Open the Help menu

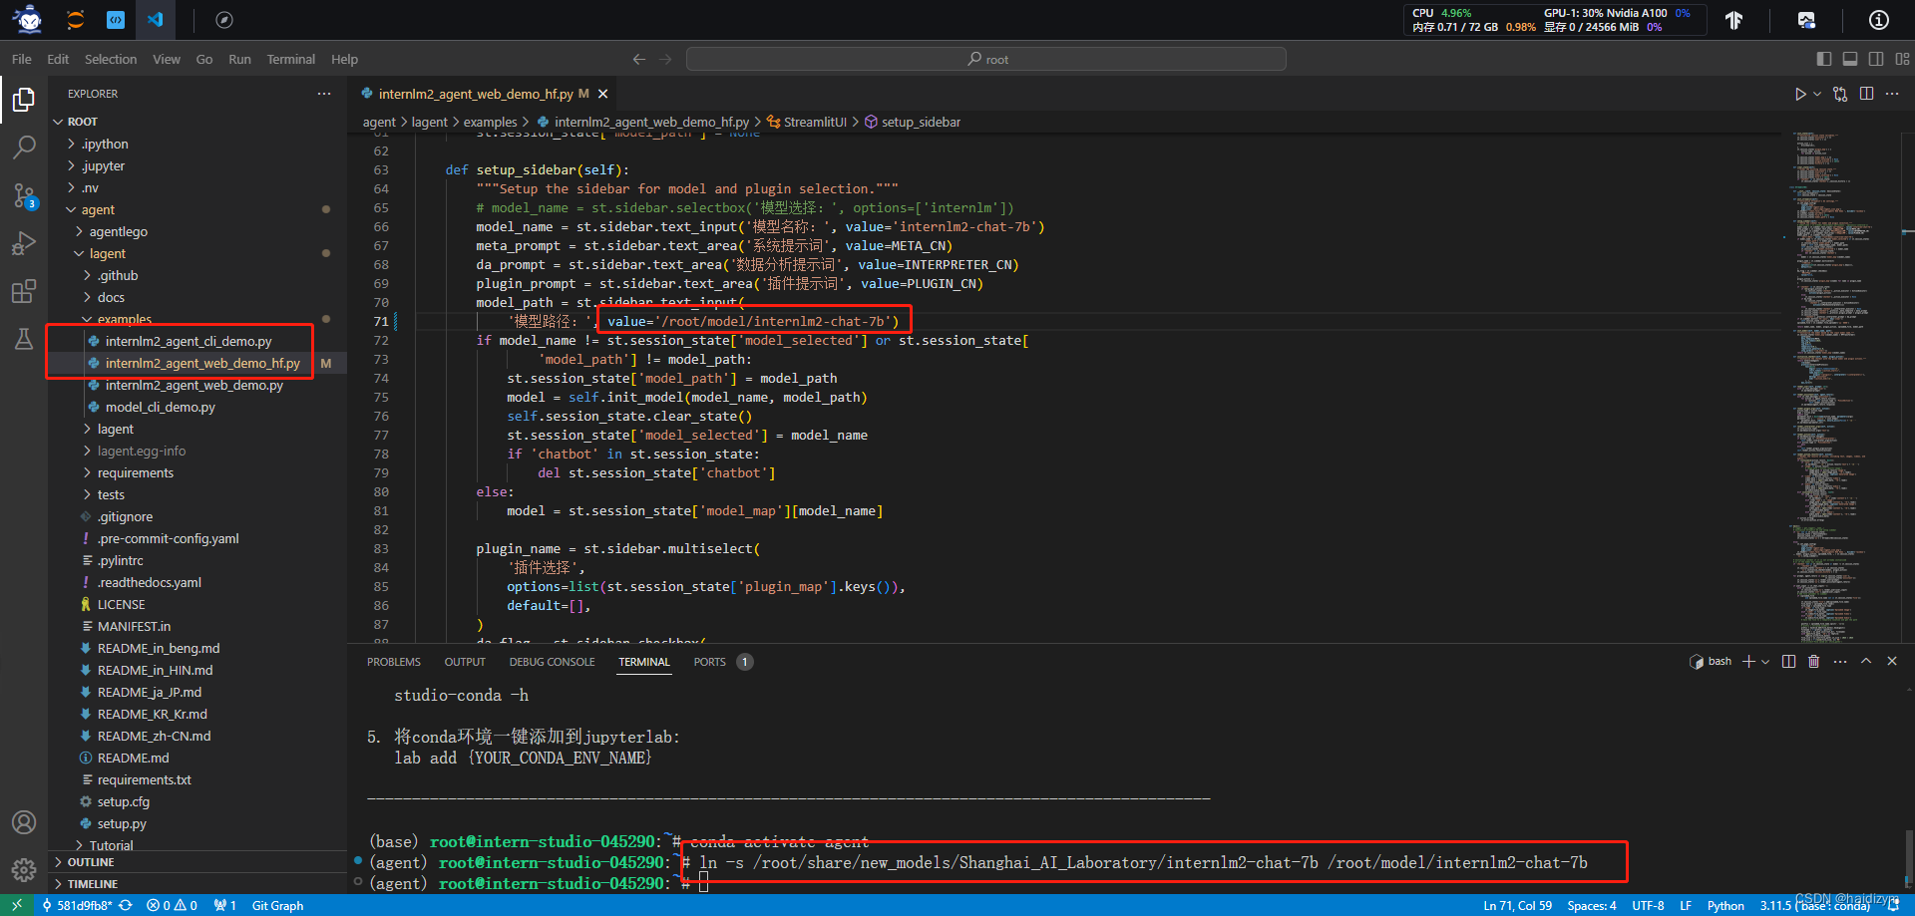pyautogui.click(x=344, y=60)
